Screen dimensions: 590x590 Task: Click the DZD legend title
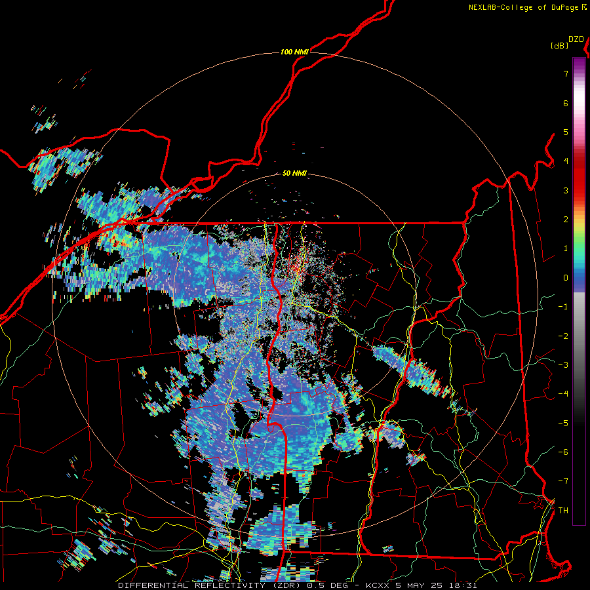(x=576, y=39)
